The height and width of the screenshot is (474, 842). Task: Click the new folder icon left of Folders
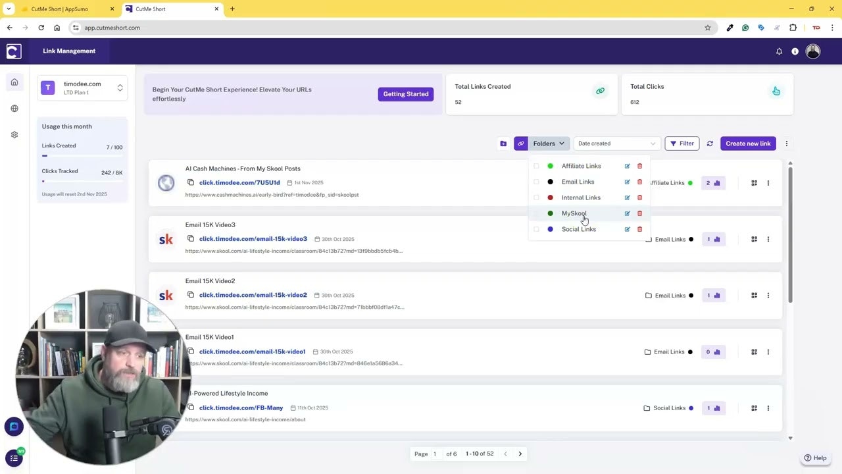pos(503,144)
